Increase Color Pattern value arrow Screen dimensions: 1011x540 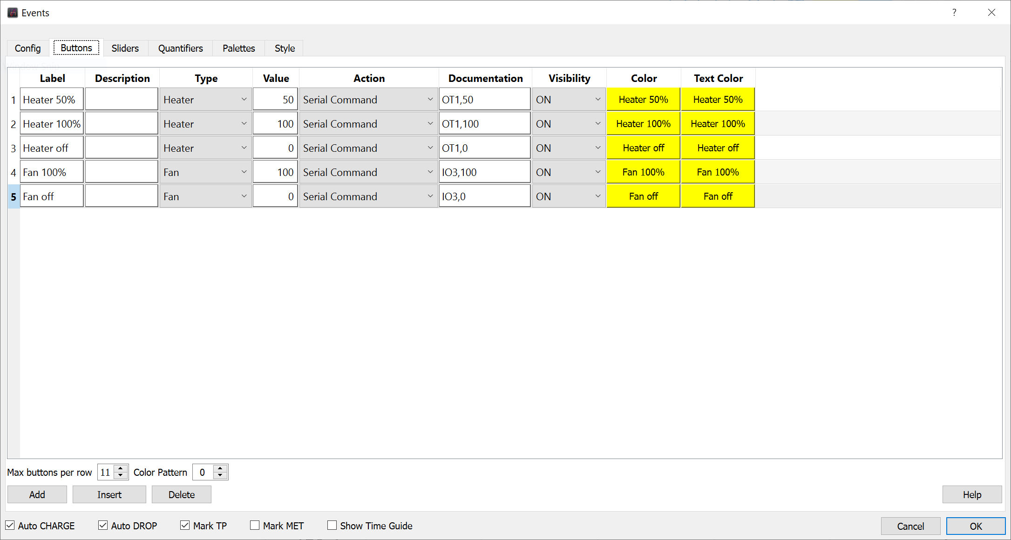click(x=220, y=468)
